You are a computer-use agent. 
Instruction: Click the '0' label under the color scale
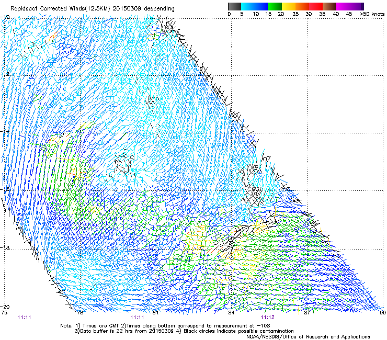[x=229, y=14]
